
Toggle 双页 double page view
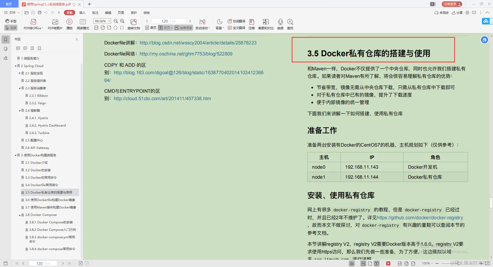165,28
